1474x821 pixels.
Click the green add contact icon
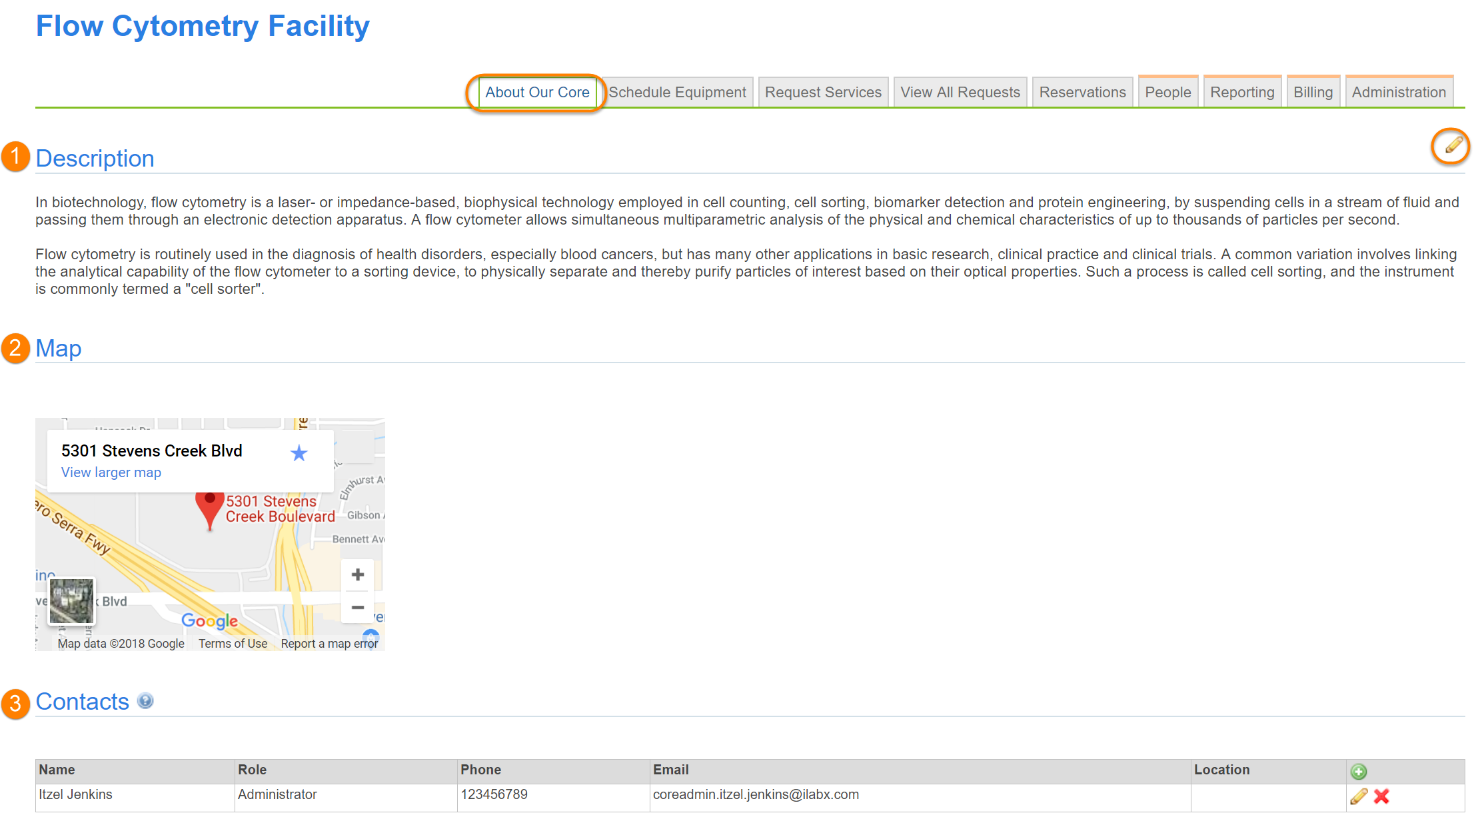click(1358, 771)
